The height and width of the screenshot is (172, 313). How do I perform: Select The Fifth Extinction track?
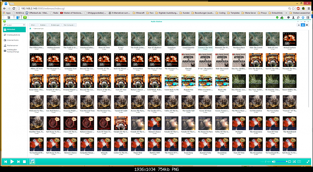[37, 41]
